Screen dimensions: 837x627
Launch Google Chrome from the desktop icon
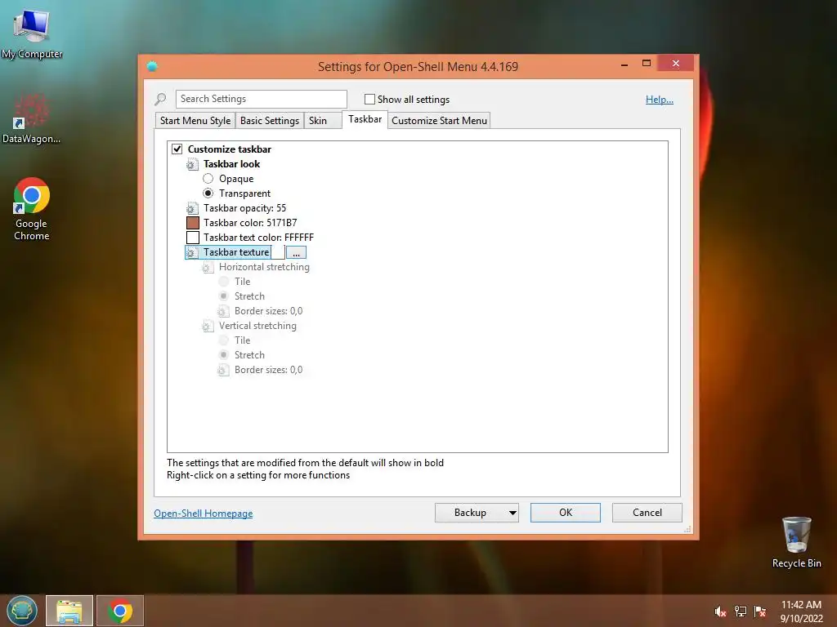pos(32,209)
